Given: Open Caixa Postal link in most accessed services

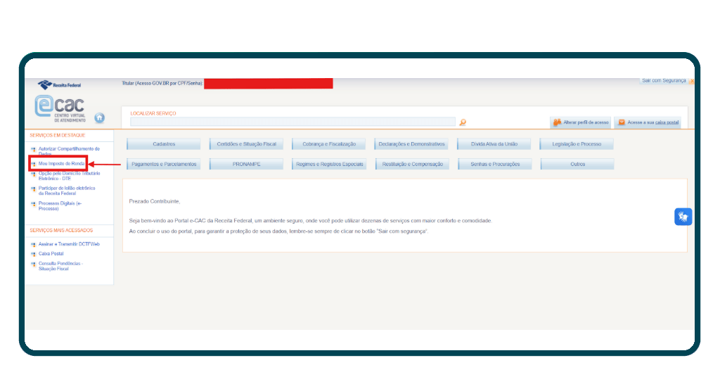Looking at the screenshot, I should (51, 254).
